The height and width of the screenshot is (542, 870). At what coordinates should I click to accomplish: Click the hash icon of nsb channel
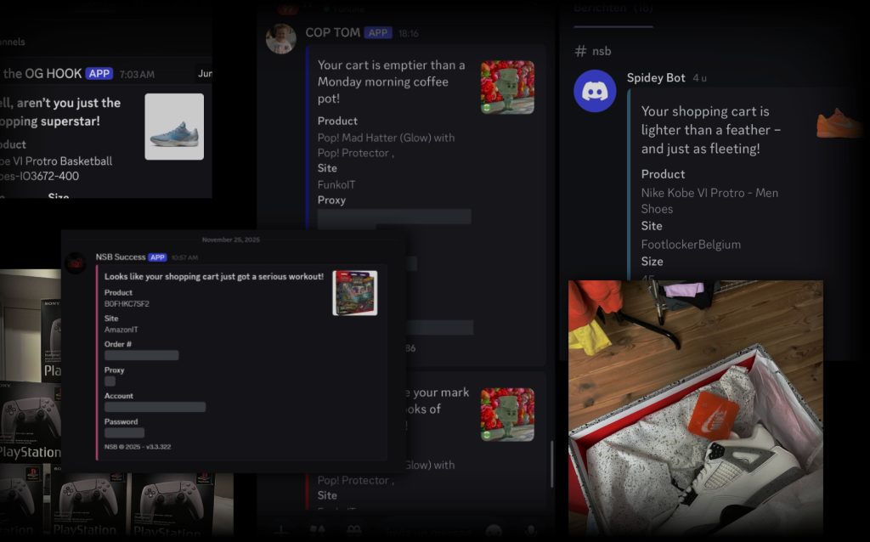point(581,51)
